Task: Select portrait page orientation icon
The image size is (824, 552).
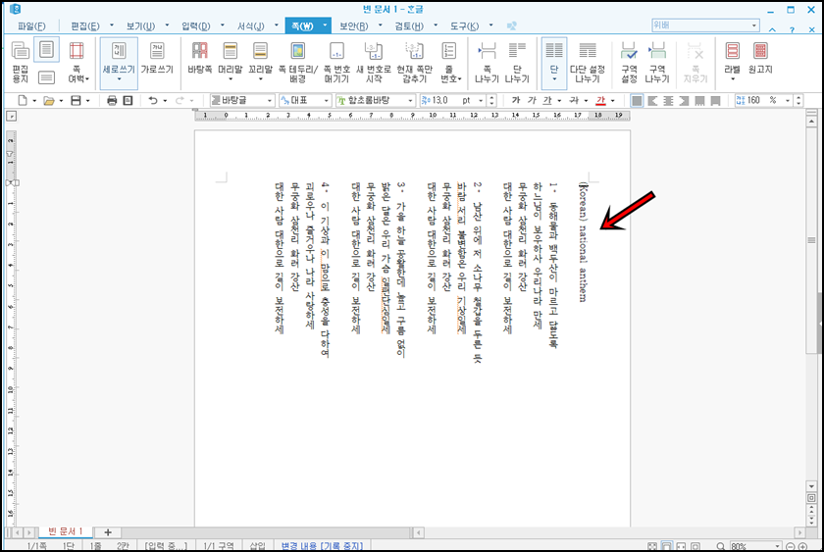Action: pyautogui.click(x=46, y=49)
